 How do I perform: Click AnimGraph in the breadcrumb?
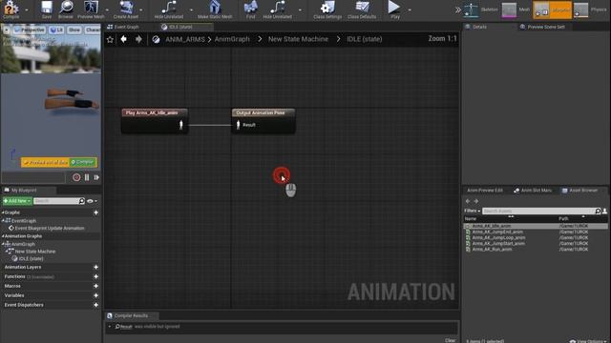click(232, 39)
